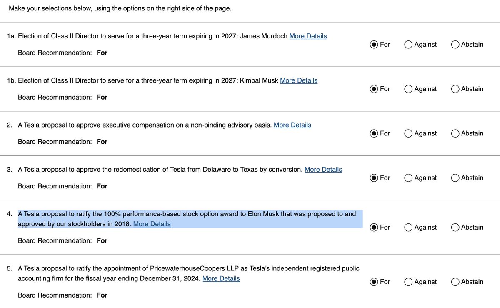This screenshot has width=500, height=308.
Task: Vote Against the Elon Musk stock option ratification
Action: [x=408, y=228]
